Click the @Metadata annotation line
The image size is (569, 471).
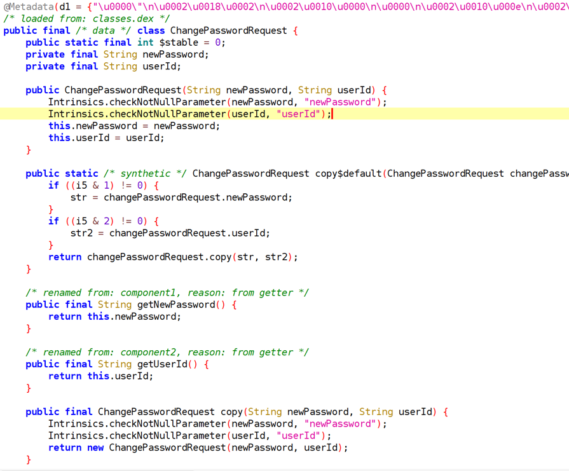click(x=286, y=6)
